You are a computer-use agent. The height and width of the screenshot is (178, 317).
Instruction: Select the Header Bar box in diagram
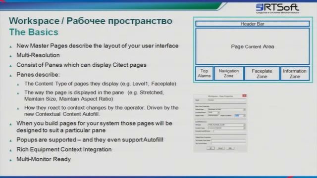pos(252,24)
